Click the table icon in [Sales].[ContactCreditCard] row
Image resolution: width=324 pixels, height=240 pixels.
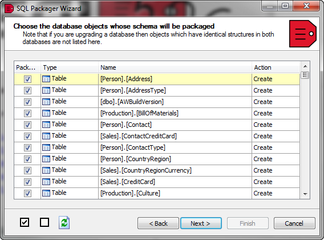(x=46, y=136)
